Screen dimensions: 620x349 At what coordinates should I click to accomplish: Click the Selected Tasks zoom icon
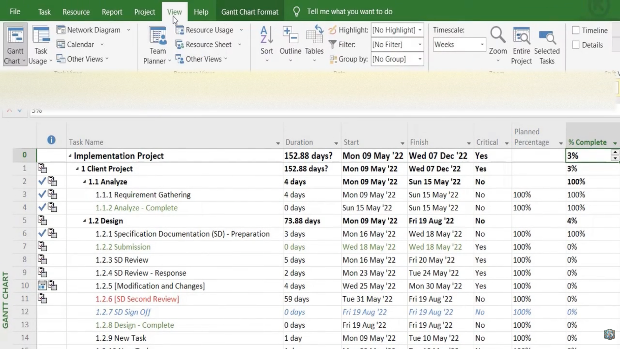(x=547, y=36)
